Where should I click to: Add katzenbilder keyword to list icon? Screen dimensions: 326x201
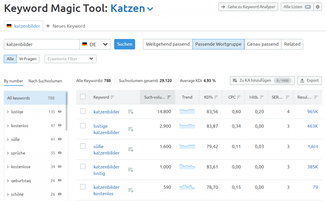point(131,112)
